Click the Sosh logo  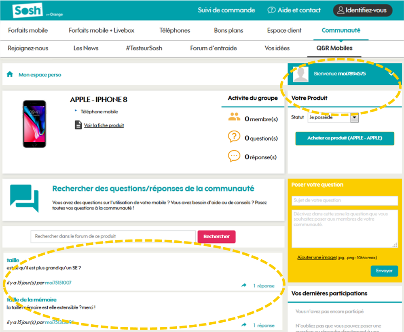27,11
